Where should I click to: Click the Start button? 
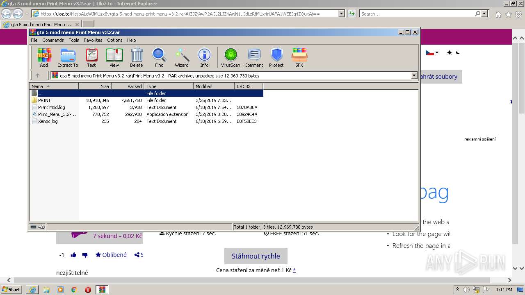(11, 290)
